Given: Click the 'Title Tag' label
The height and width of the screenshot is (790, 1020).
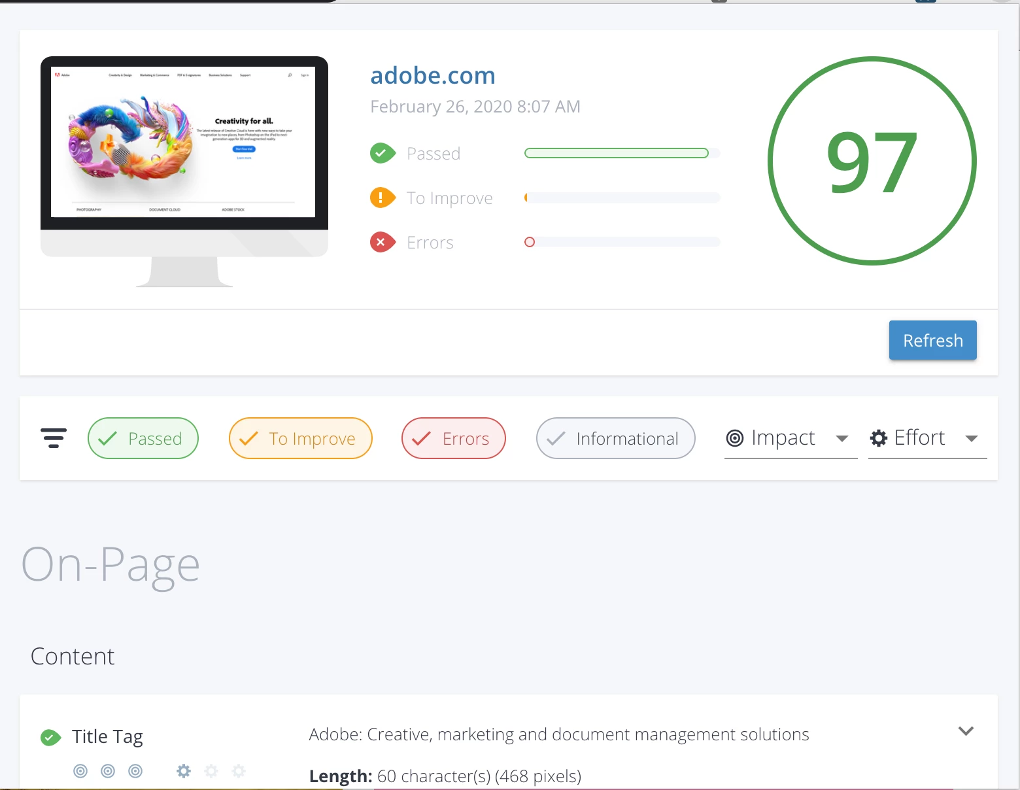Looking at the screenshot, I should (107, 737).
